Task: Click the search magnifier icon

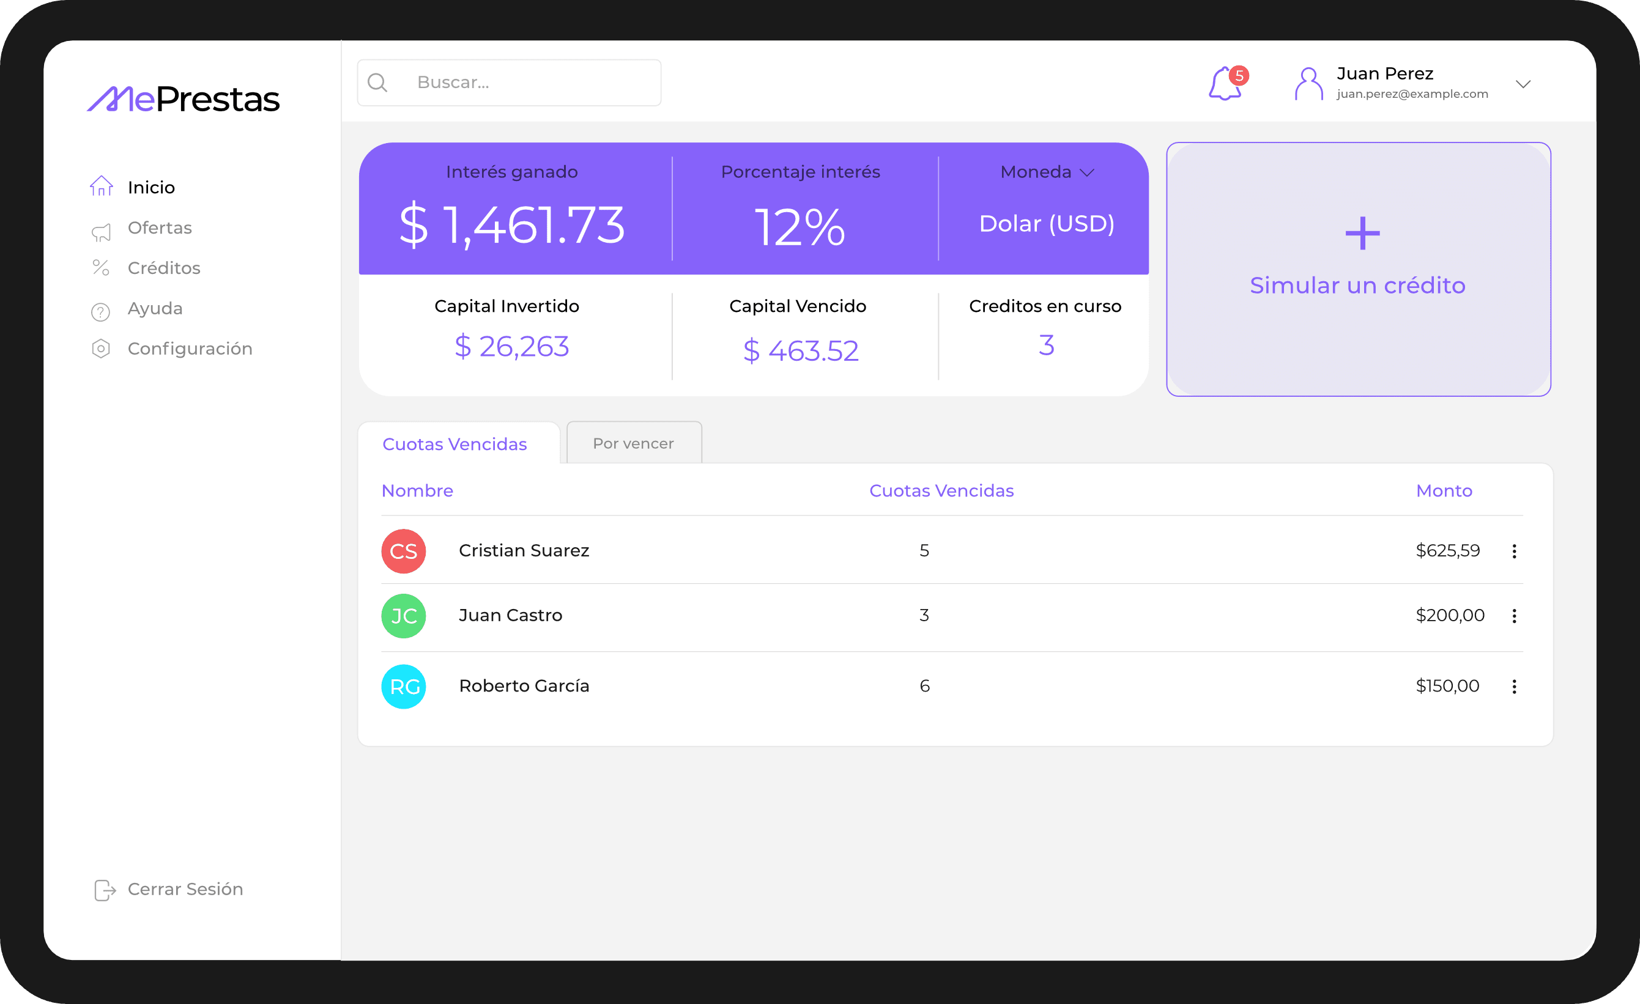Action: [377, 83]
